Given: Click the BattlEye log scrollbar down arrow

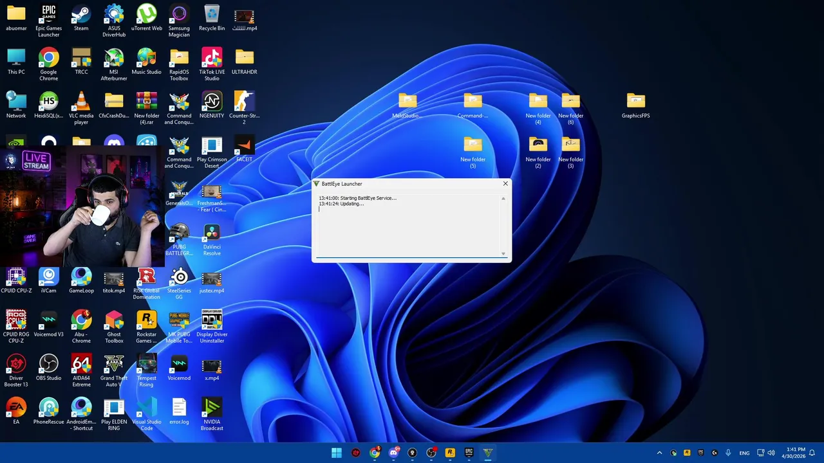Looking at the screenshot, I should point(503,253).
